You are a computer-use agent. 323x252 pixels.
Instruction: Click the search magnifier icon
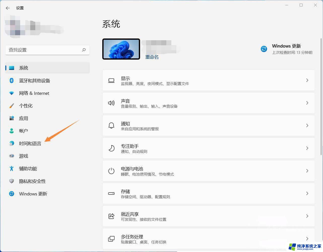(84, 50)
